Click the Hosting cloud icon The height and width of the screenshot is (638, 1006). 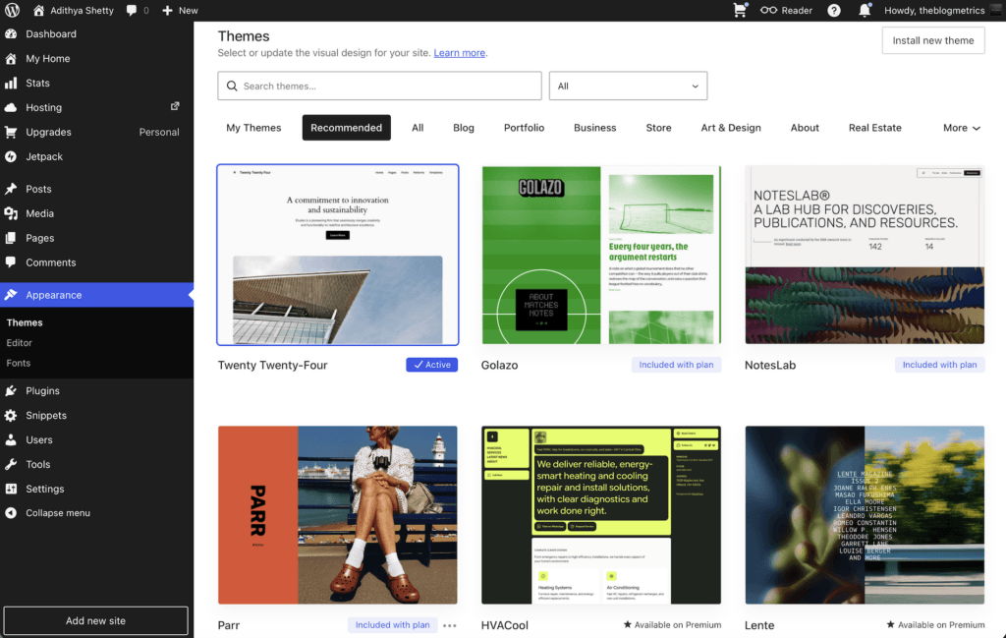(11, 107)
